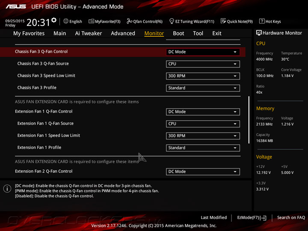Click the CPU frequency 4000 MHz value

click(x=264, y=59)
